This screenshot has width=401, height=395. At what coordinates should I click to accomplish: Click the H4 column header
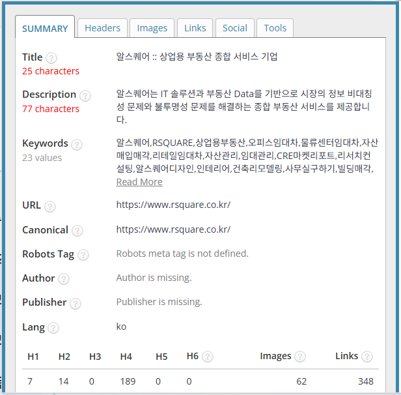[x=126, y=357]
